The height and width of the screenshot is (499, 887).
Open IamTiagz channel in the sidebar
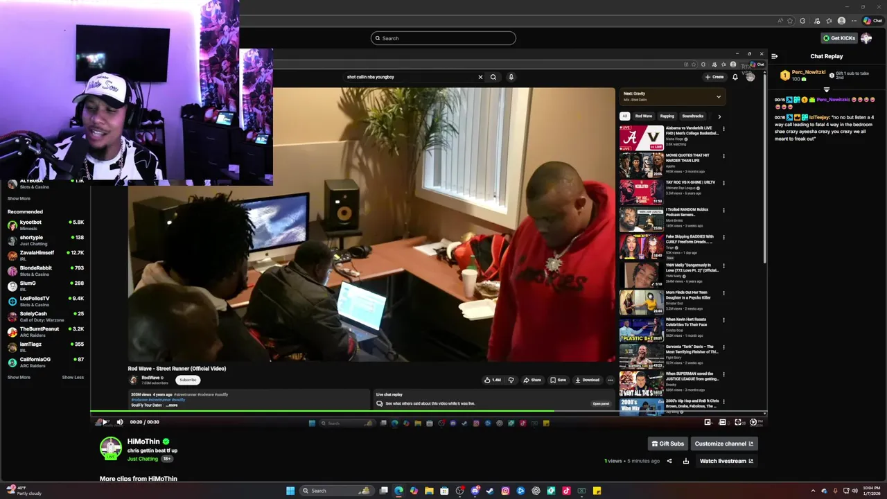click(x=45, y=347)
